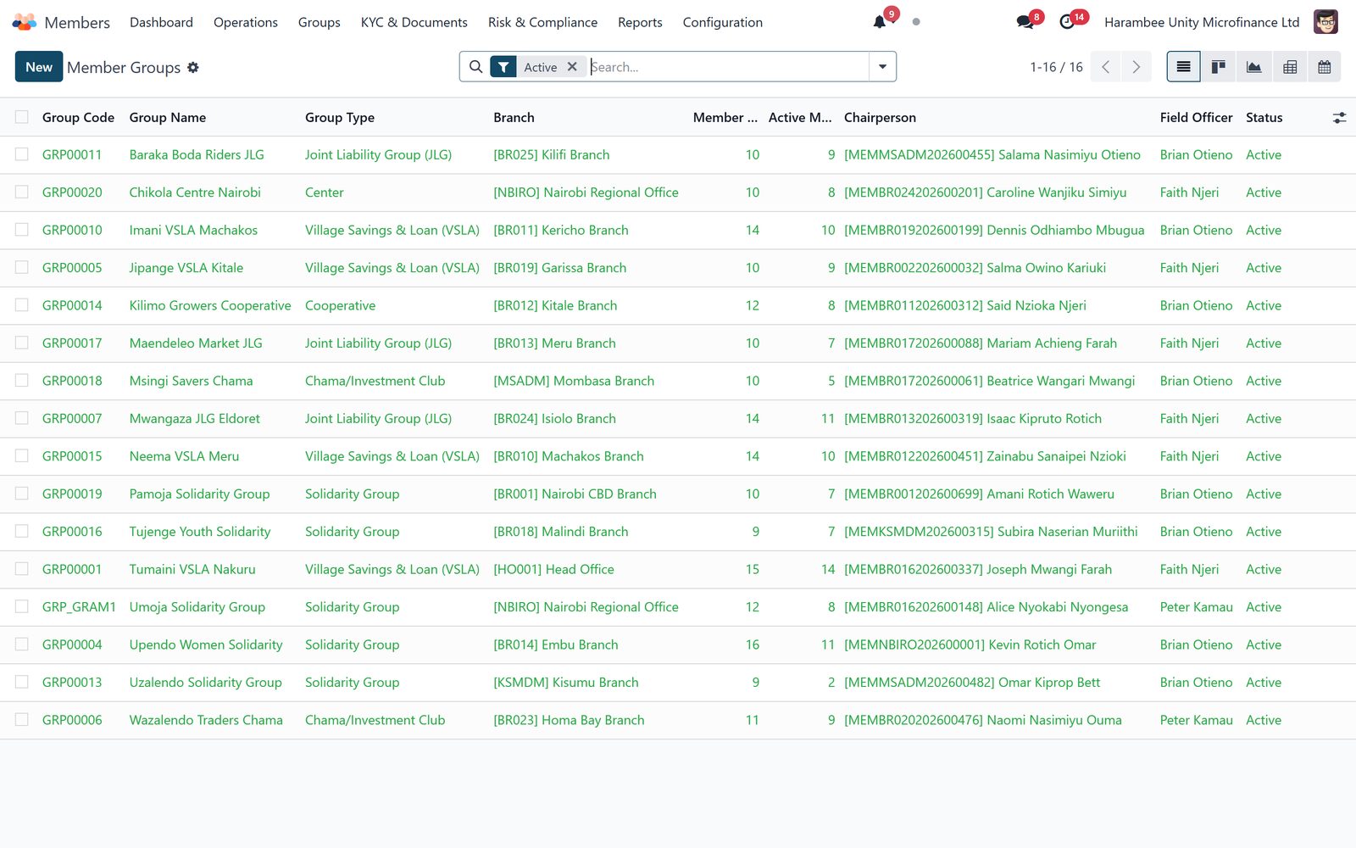The height and width of the screenshot is (848, 1356).
Task: Open the KYC & Documents menu
Action: (414, 22)
